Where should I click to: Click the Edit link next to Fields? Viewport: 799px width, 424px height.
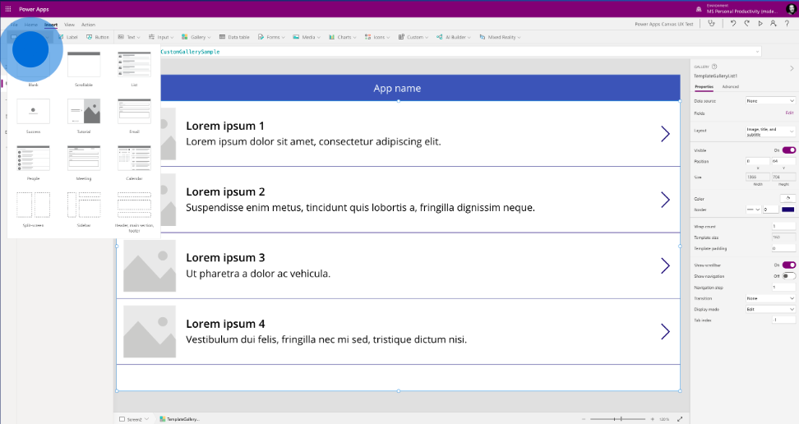pos(789,113)
